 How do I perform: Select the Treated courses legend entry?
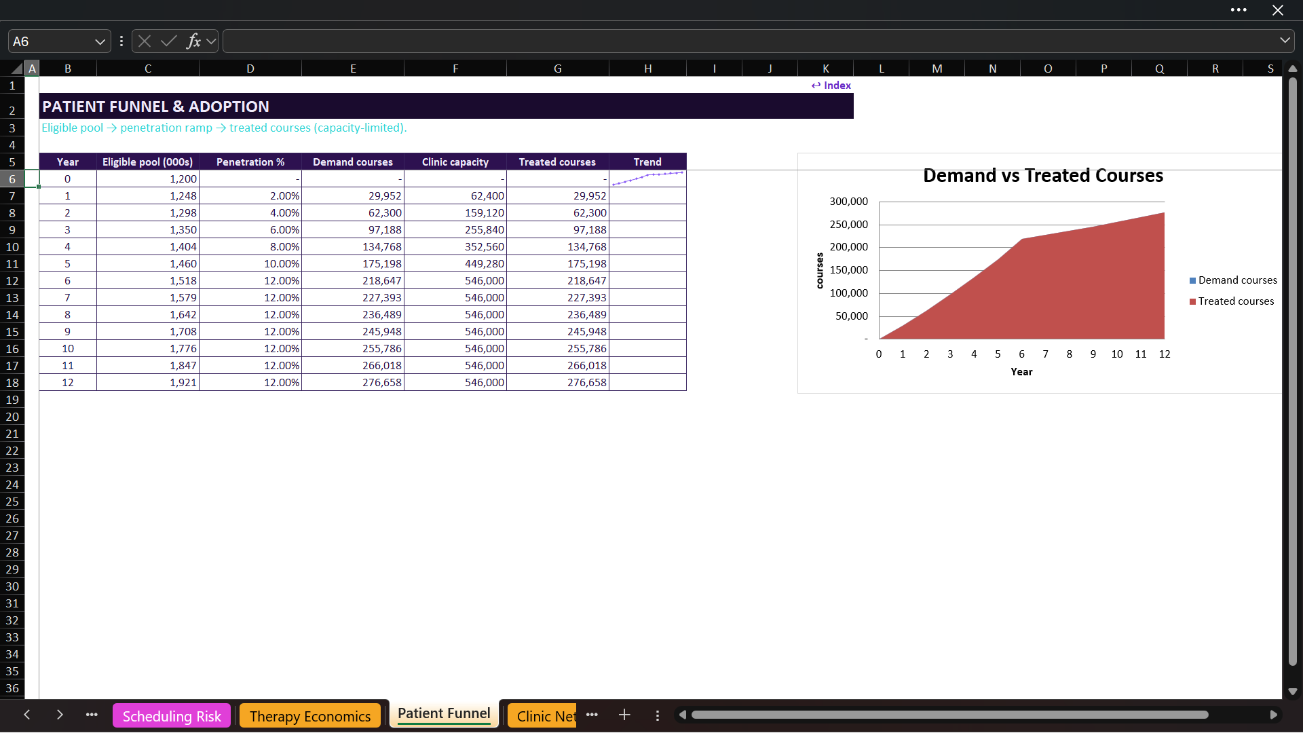pos(1232,301)
